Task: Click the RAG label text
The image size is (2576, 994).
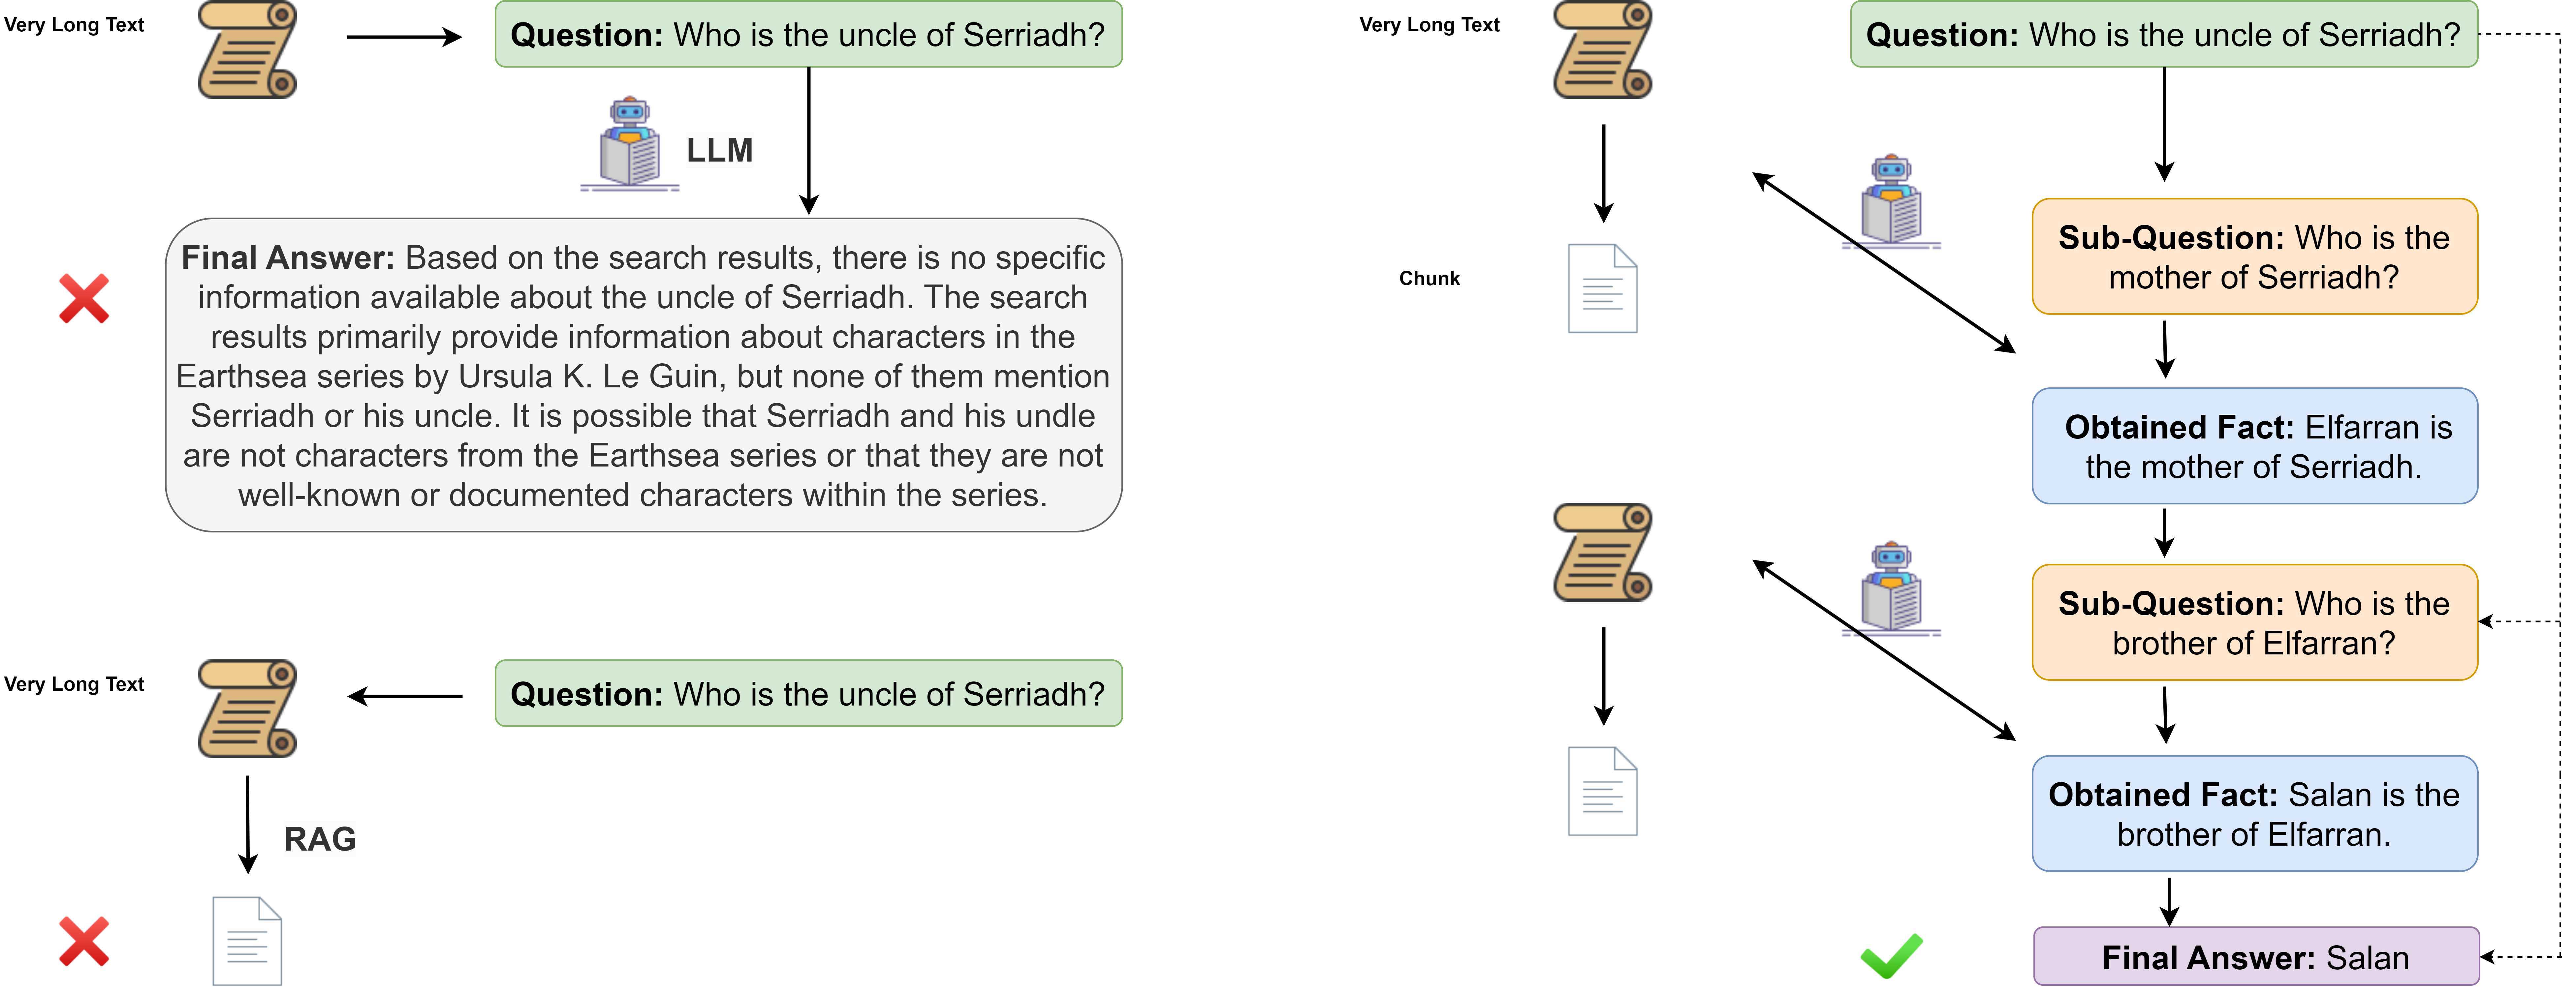Action: click(x=320, y=839)
